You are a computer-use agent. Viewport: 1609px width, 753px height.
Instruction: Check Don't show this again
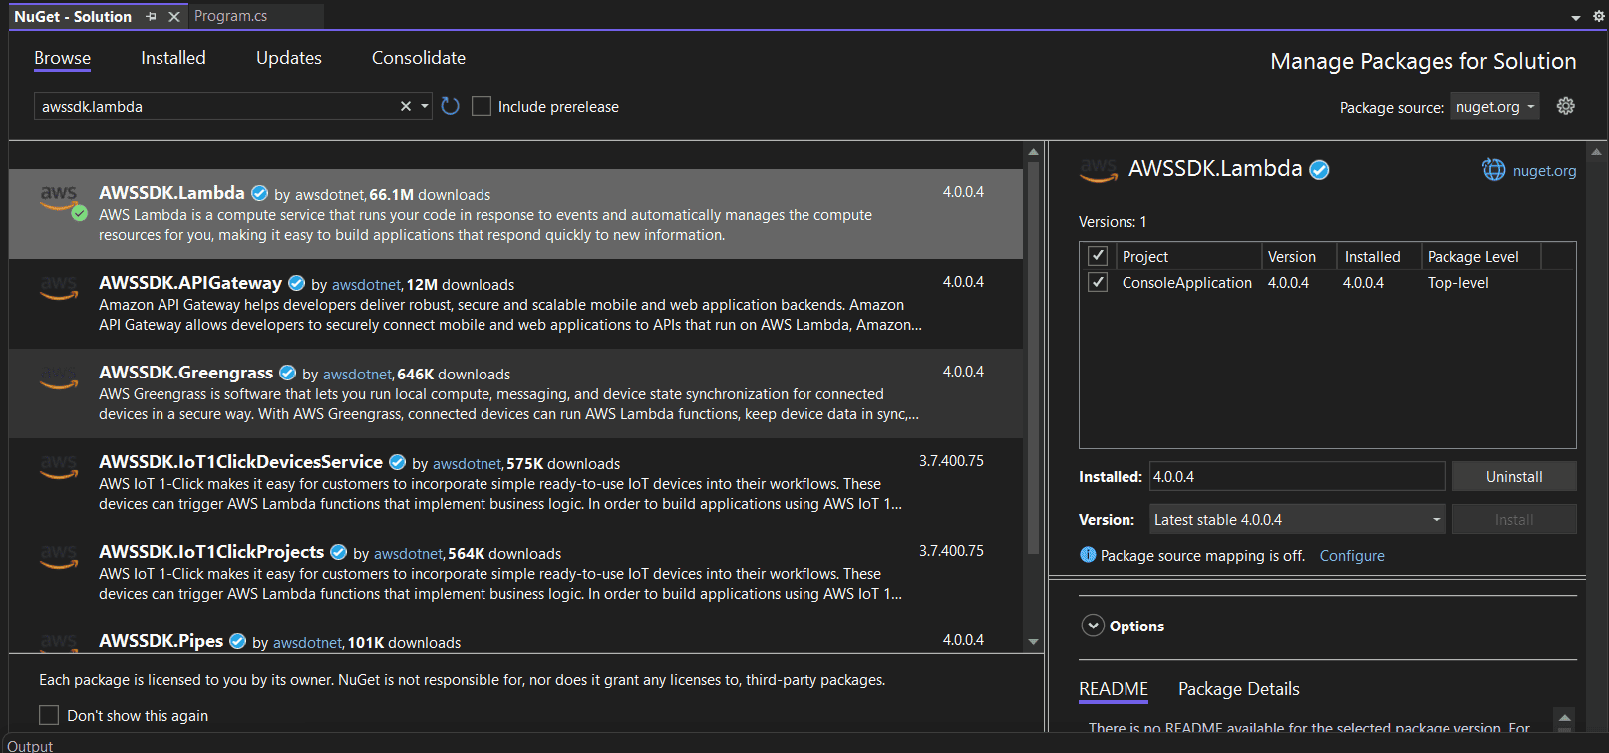tap(49, 715)
